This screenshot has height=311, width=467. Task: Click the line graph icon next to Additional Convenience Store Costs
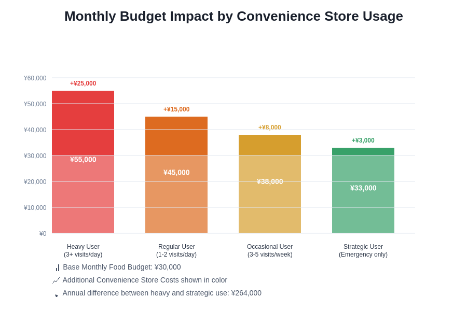(56, 280)
